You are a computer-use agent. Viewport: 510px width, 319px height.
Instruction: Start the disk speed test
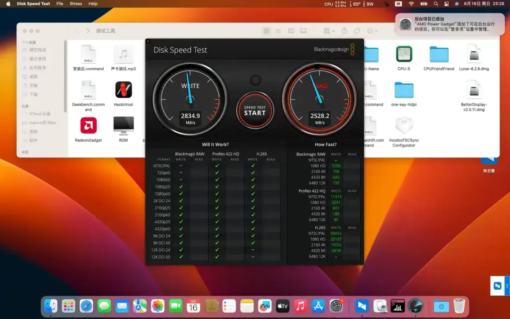pos(255,110)
